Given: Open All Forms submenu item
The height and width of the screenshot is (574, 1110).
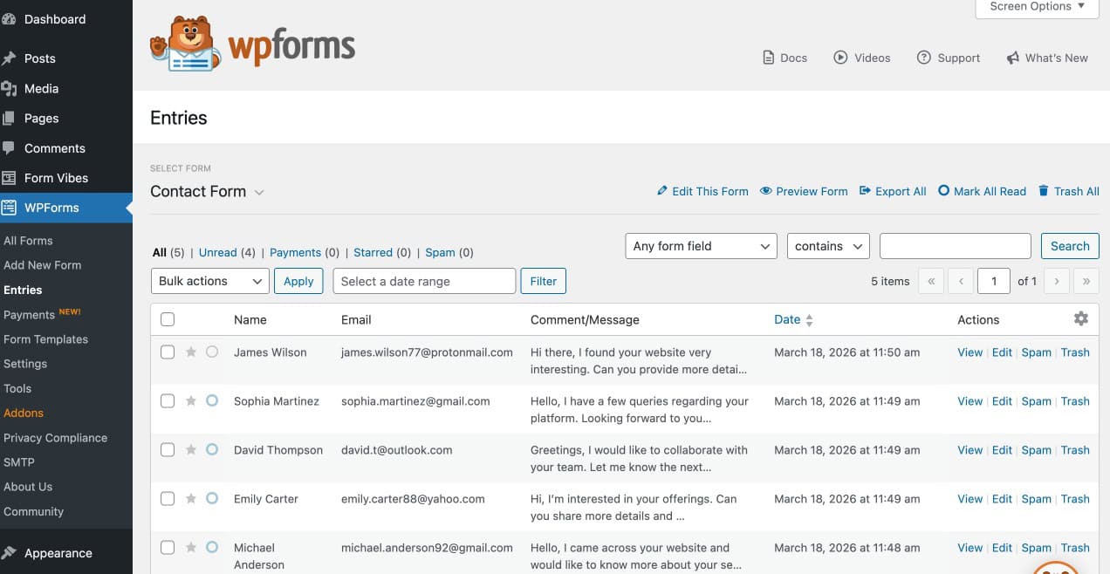Looking at the screenshot, I should [x=28, y=241].
